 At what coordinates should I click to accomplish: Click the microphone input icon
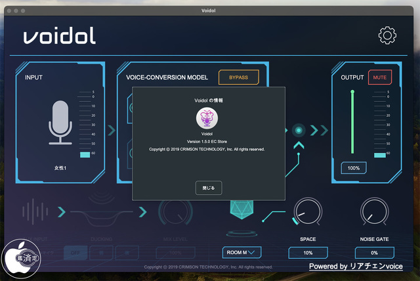click(60, 122)
